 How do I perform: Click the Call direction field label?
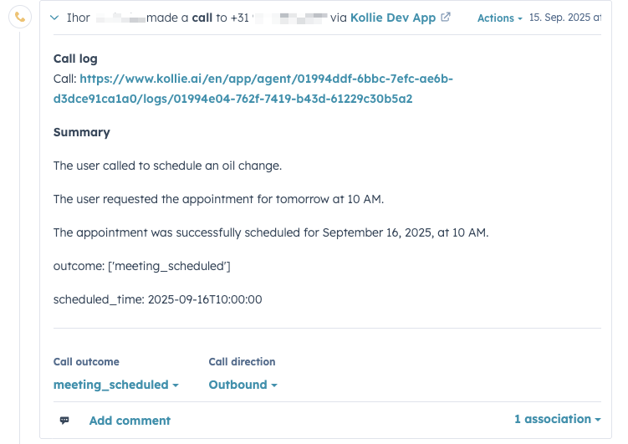coord(242,362)
